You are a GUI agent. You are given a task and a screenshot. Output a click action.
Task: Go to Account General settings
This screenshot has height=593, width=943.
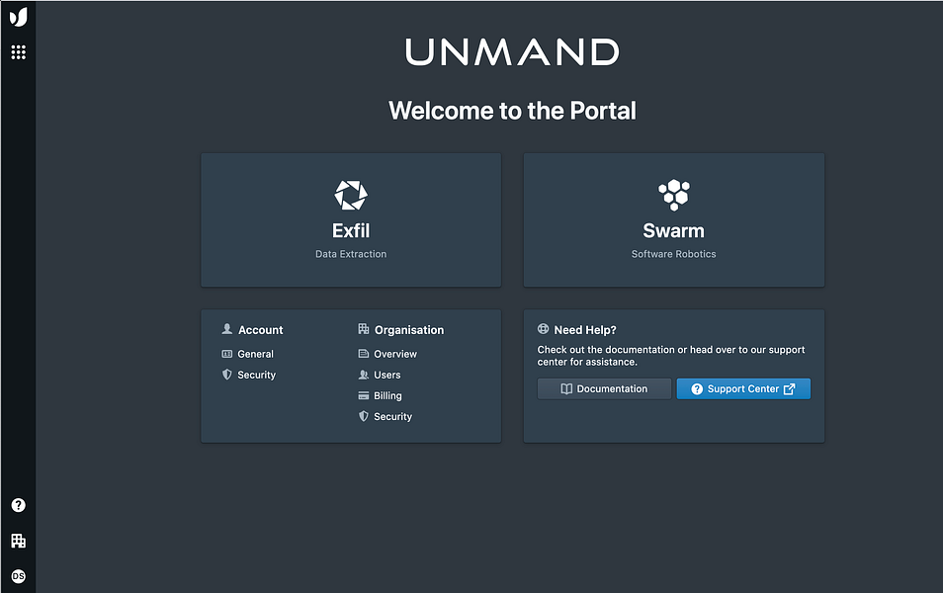[248, 354]
